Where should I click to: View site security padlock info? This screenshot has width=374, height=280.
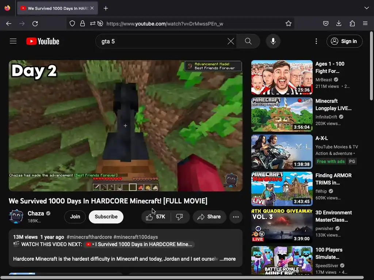[83, 23]
